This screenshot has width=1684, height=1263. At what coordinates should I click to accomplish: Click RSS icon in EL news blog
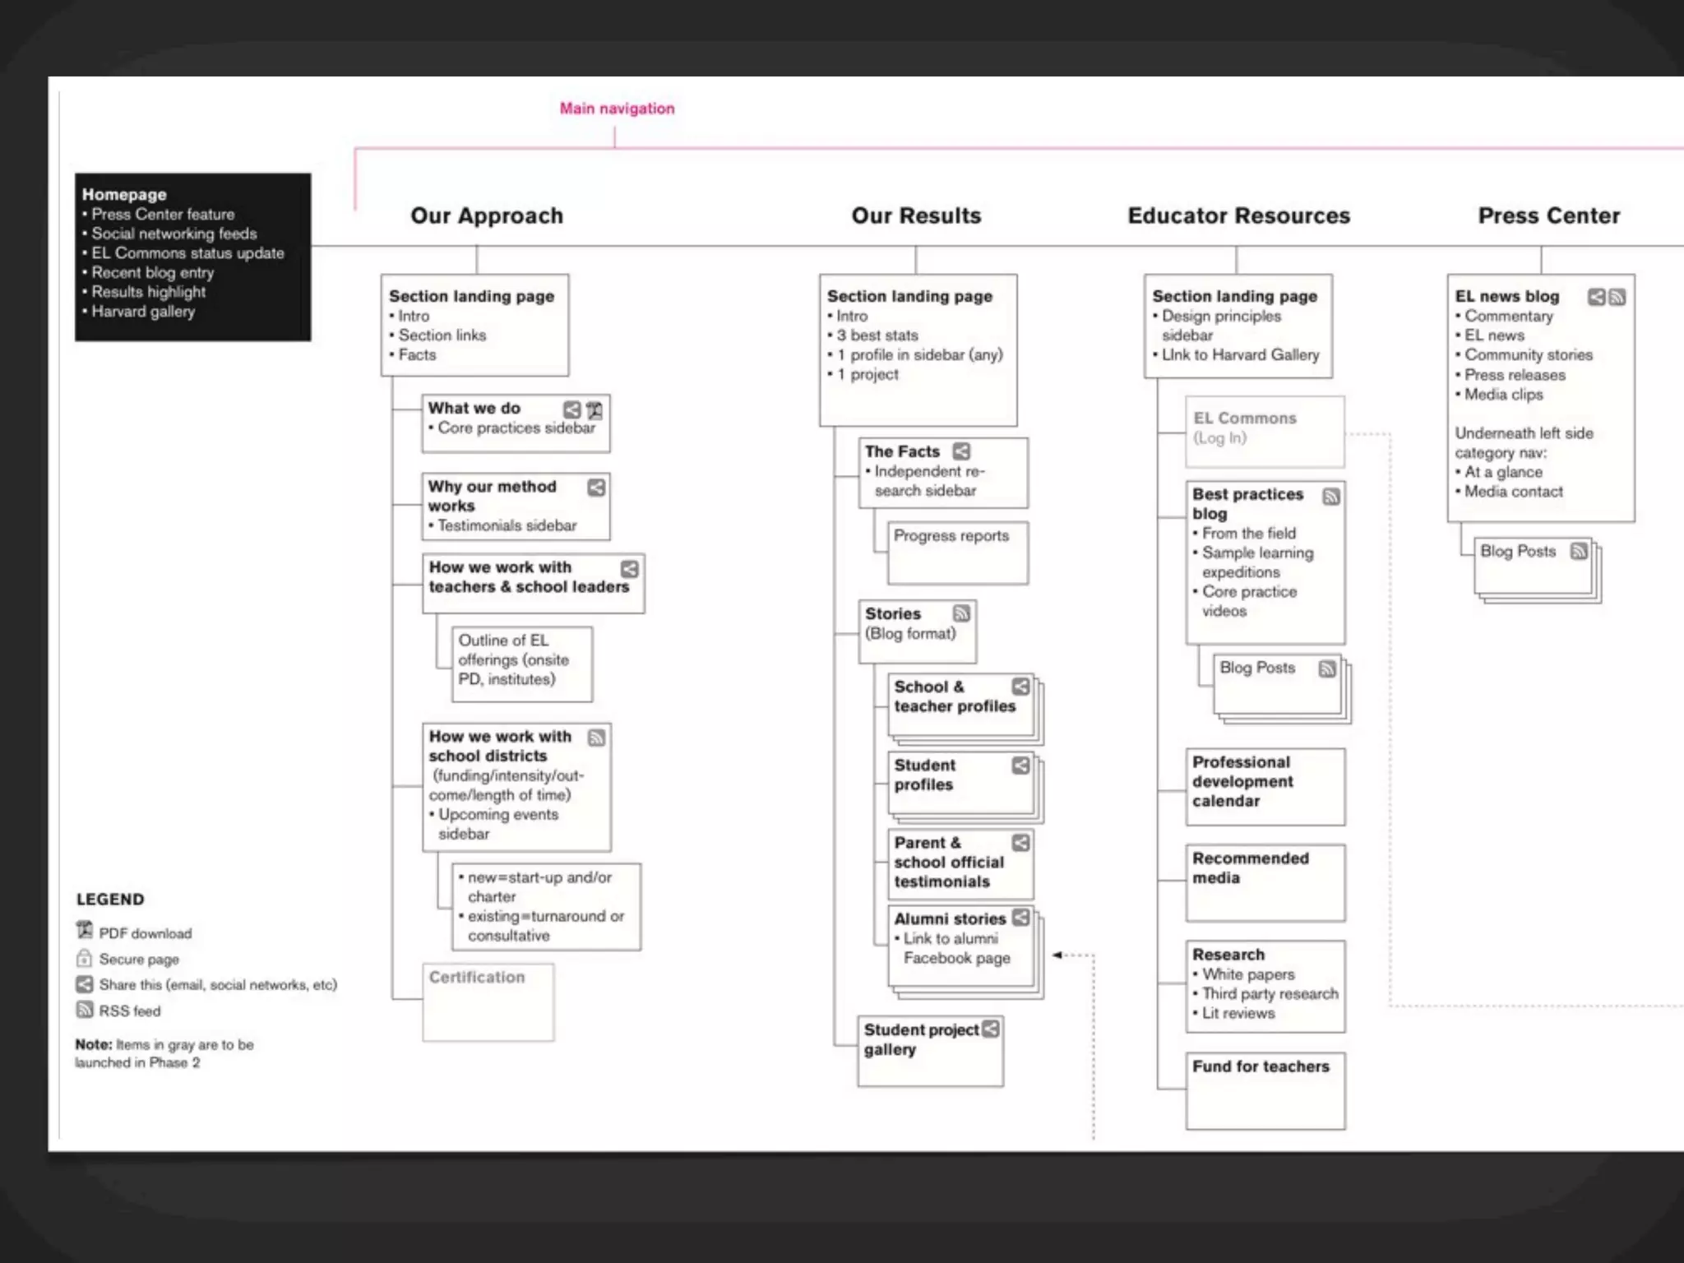1617,297
